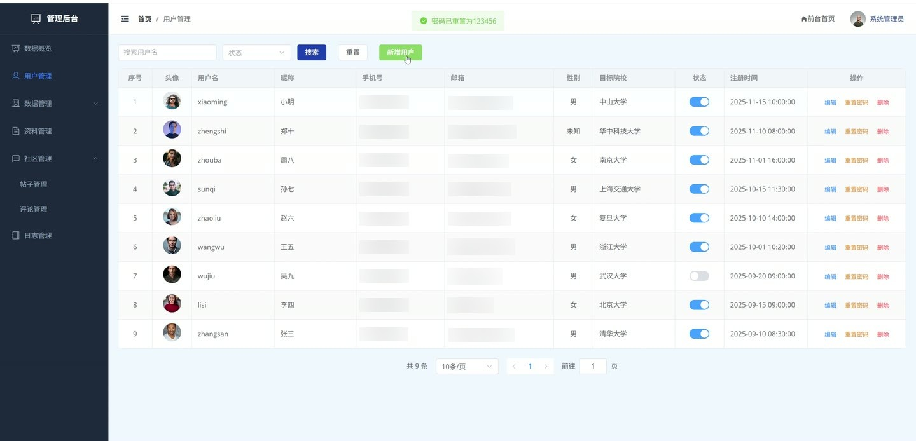This screenshot has width=916, height=441.
Task: Click 编辑 for user wujiu
Action: tap(831, 276)
